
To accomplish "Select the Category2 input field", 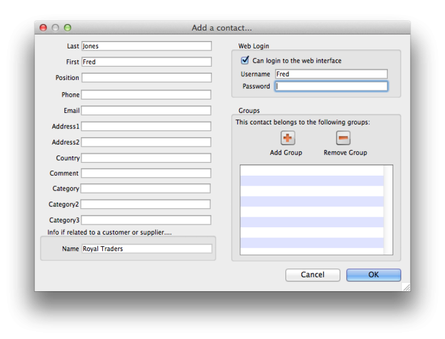I will click(146, 204).
